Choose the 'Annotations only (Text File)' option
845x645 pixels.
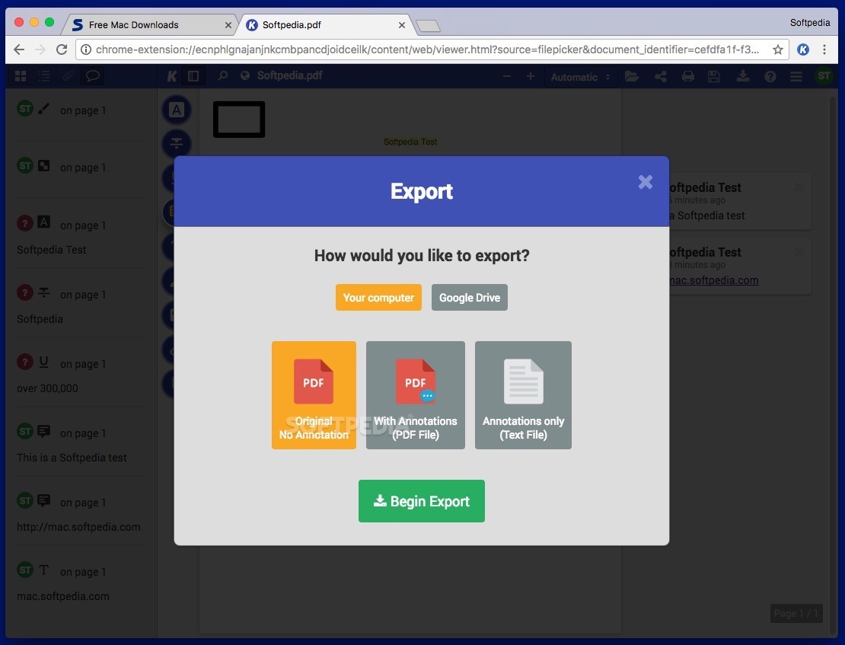523,394
